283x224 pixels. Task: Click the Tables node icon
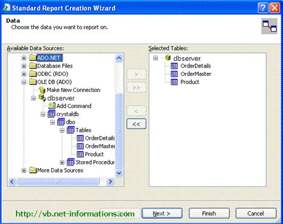coord(71,130)
